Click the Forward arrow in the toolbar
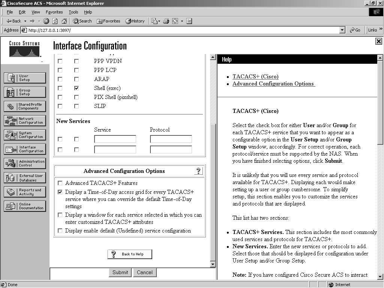This screenshot has width=384, height=288. pos(32,21)
